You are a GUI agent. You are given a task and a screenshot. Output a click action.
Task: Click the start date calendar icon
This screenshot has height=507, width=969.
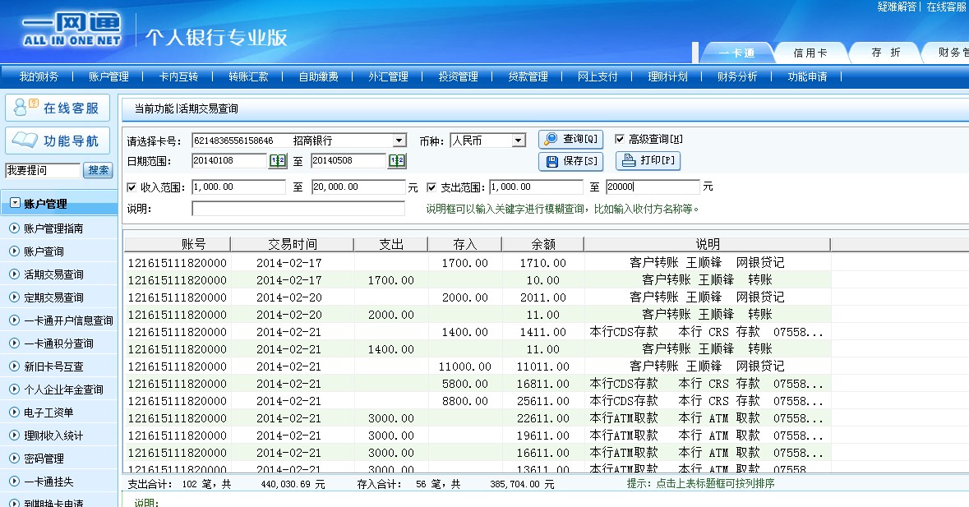[278, 161]
